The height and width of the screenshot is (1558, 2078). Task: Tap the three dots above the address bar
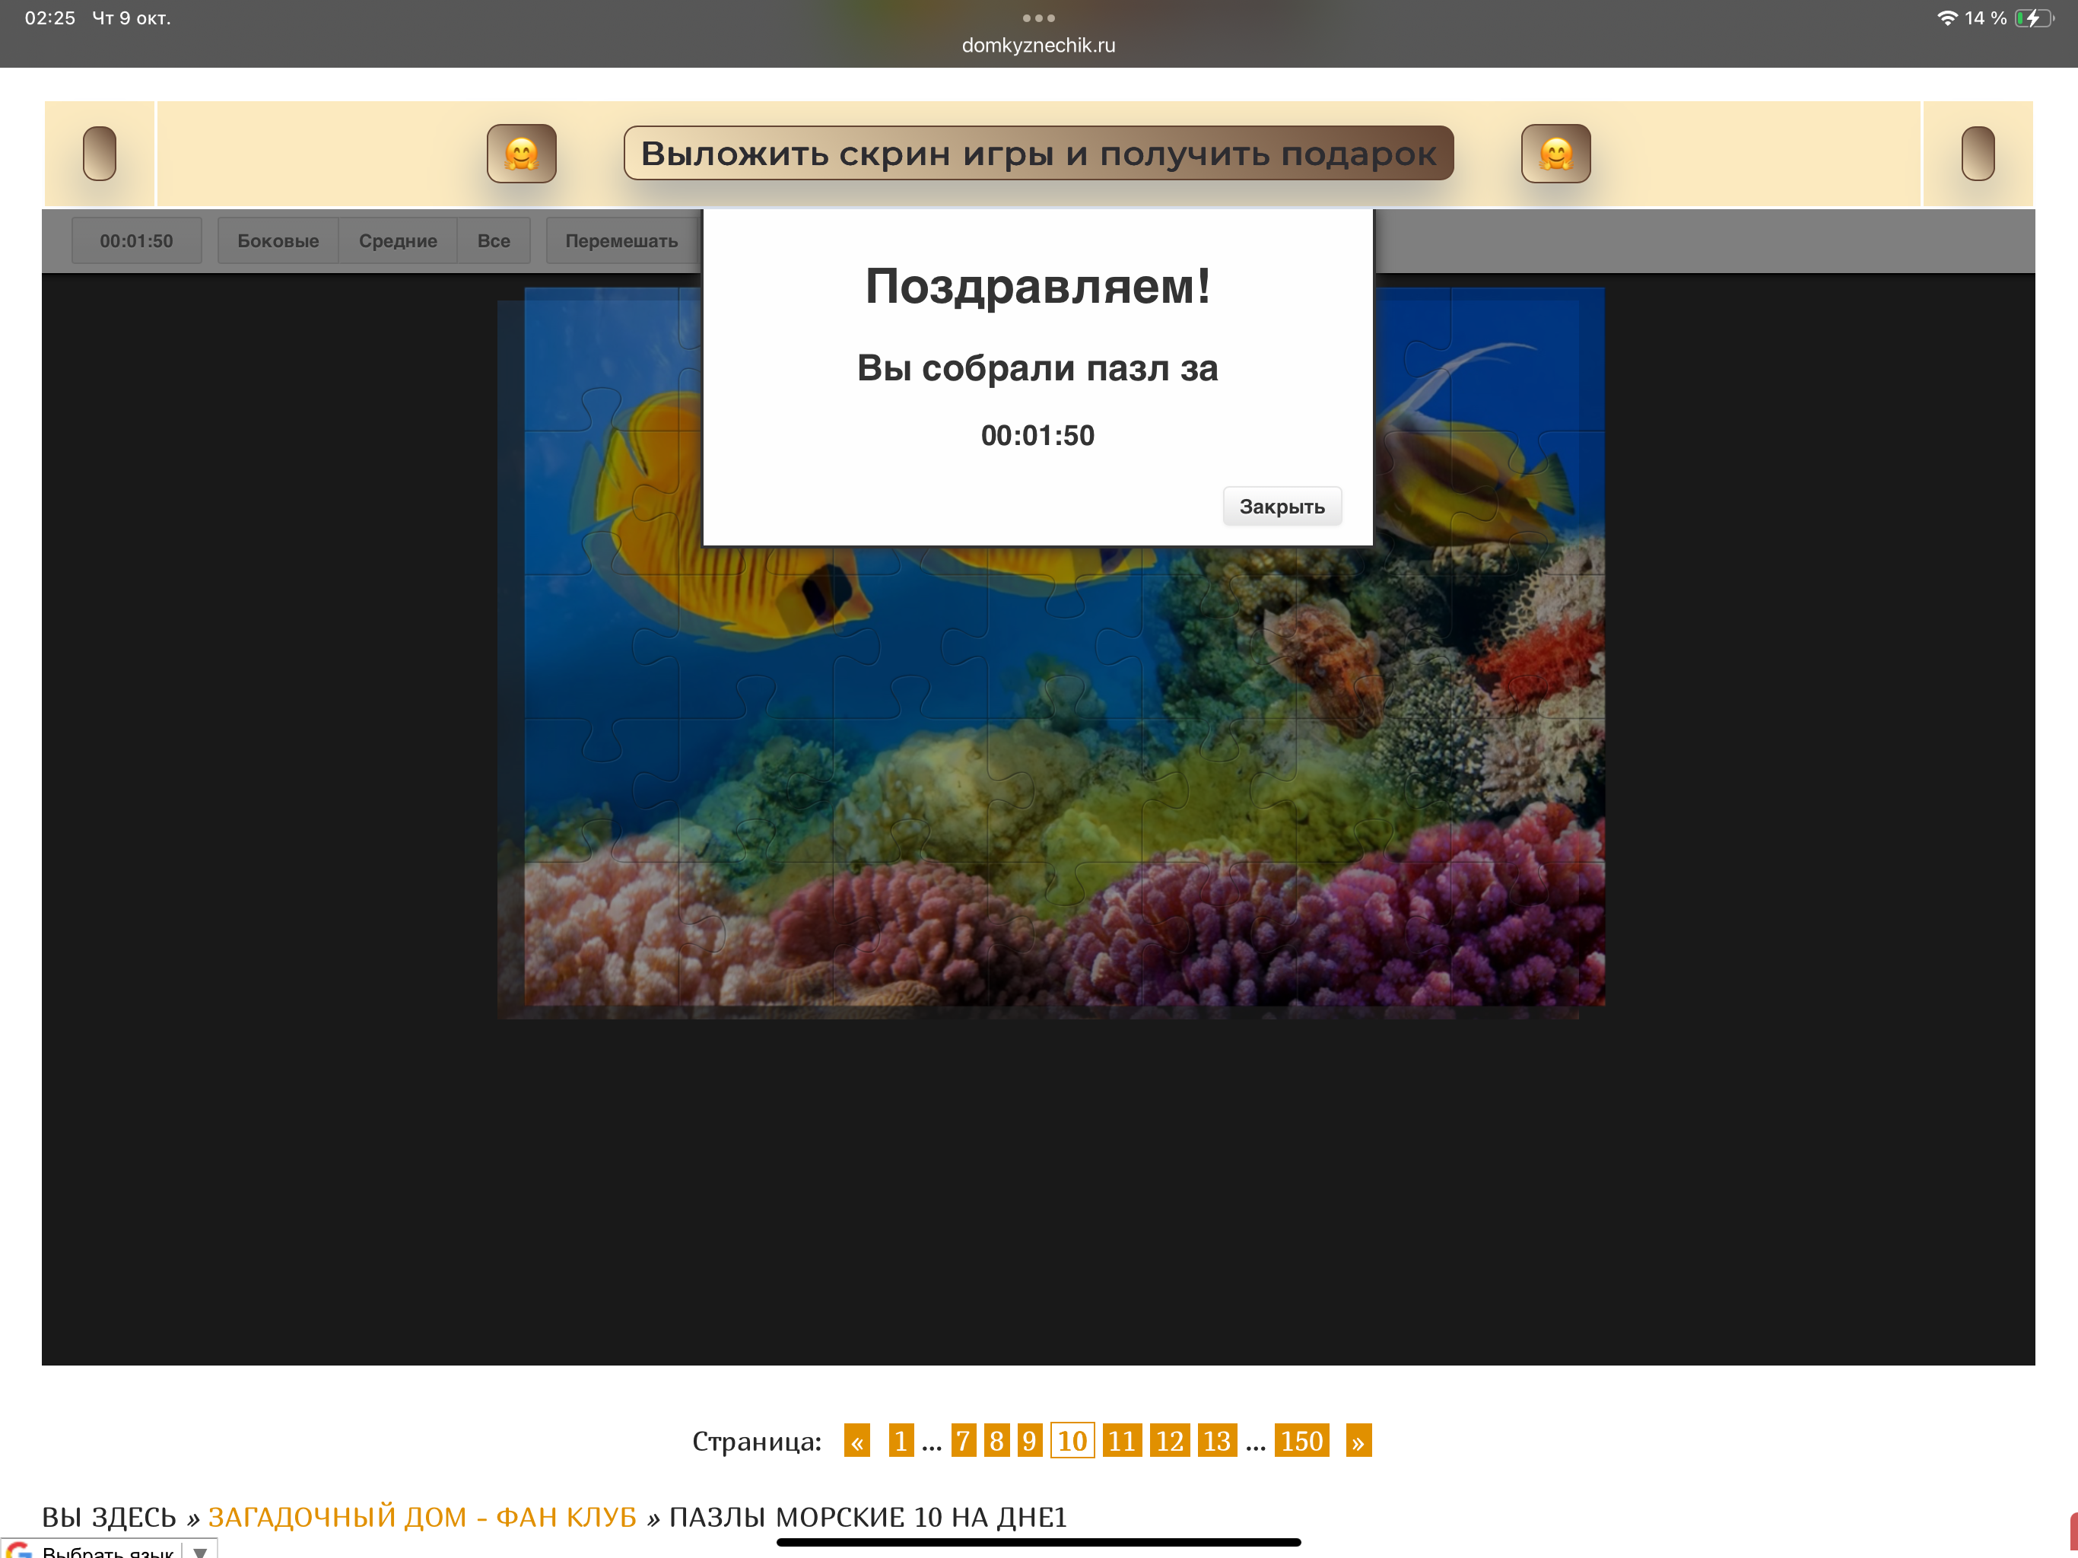coord(1038,17)
